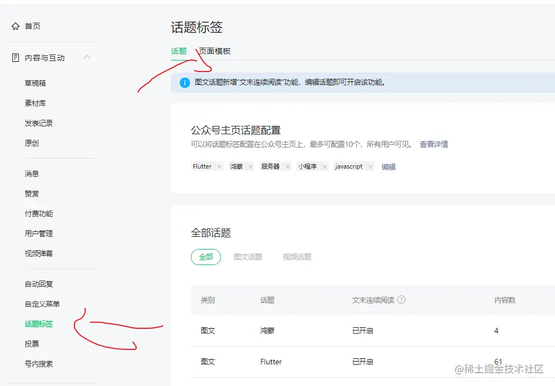Open 视频弹幕 in the sidebar

click(39, 253)
